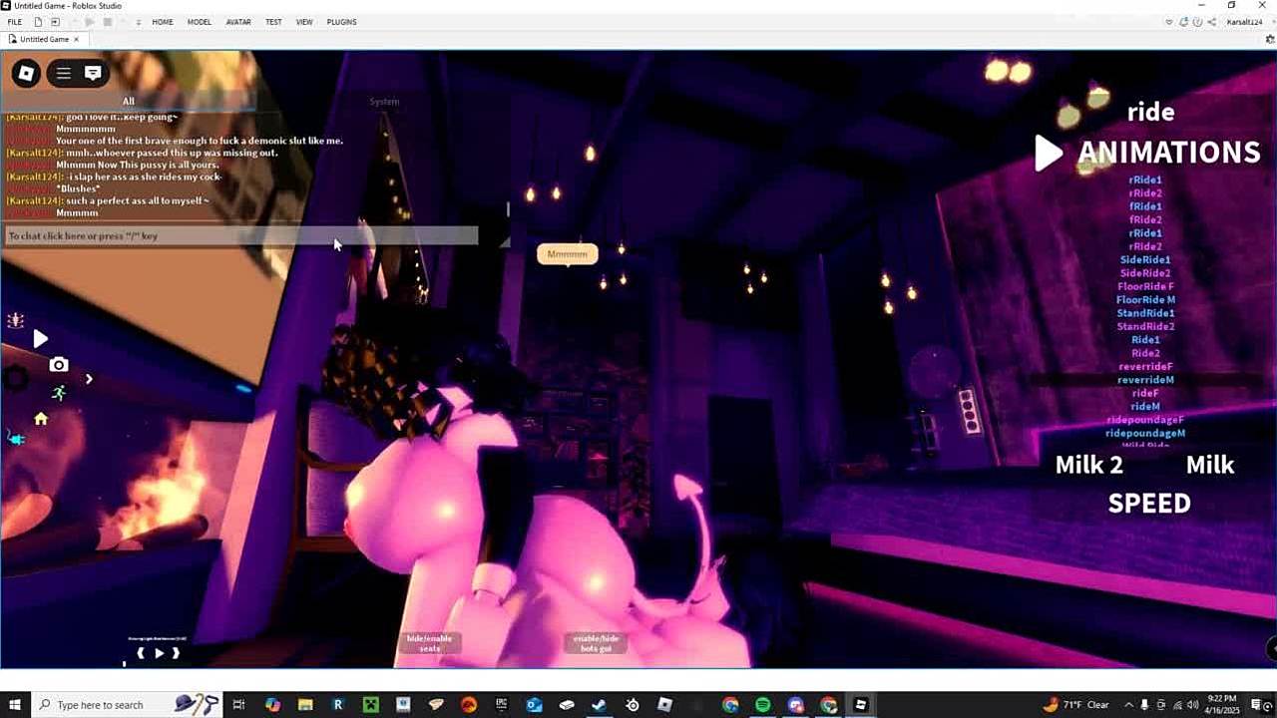Click the camera screenshot icon
This screenshot has width=1277, height=718.
(x=59, y=365)
